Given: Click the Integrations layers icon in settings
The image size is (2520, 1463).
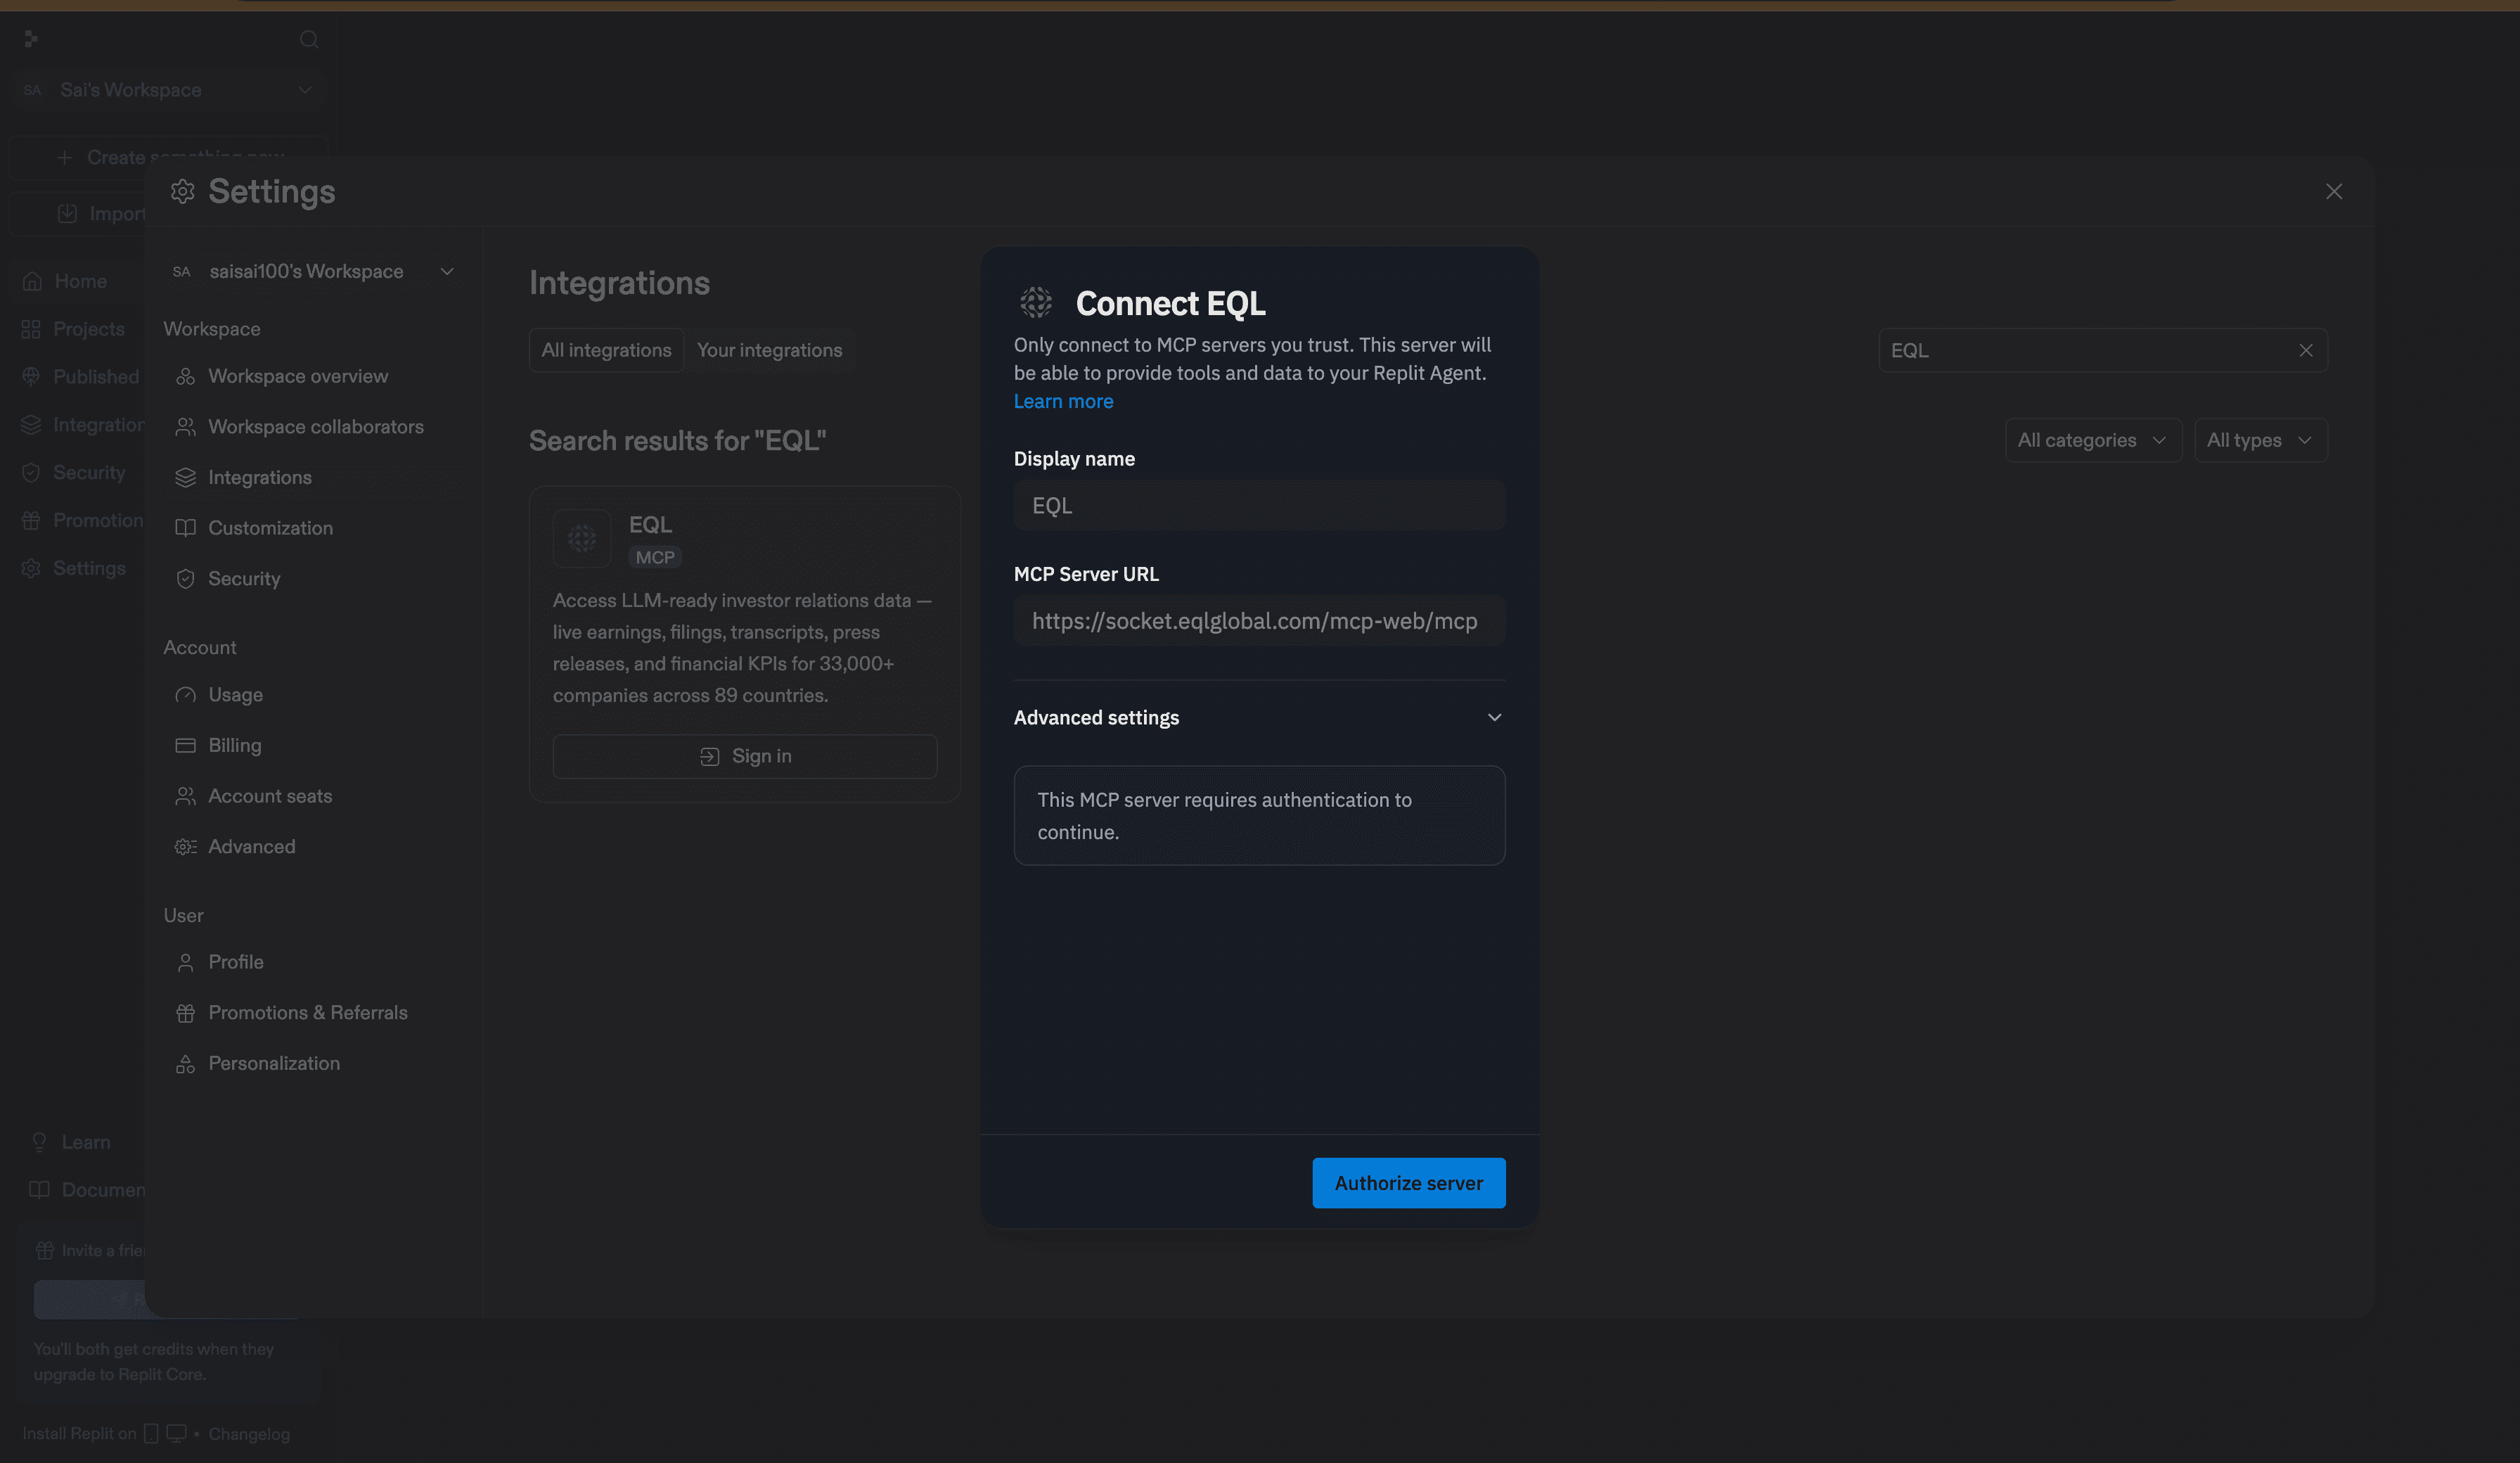Looking at the screenshot, I should click(185, 478).
